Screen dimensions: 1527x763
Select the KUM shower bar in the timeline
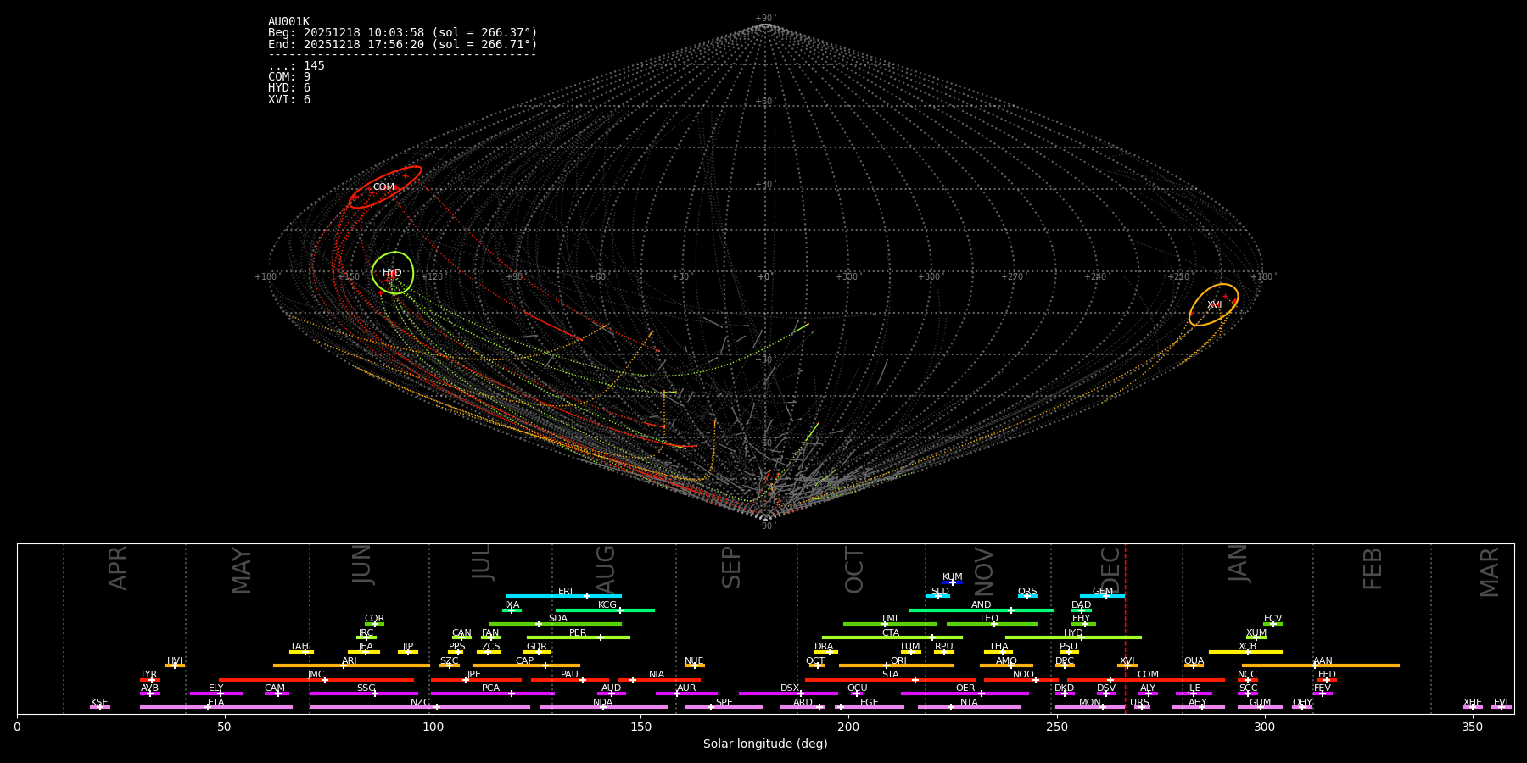tap(953, 582)
